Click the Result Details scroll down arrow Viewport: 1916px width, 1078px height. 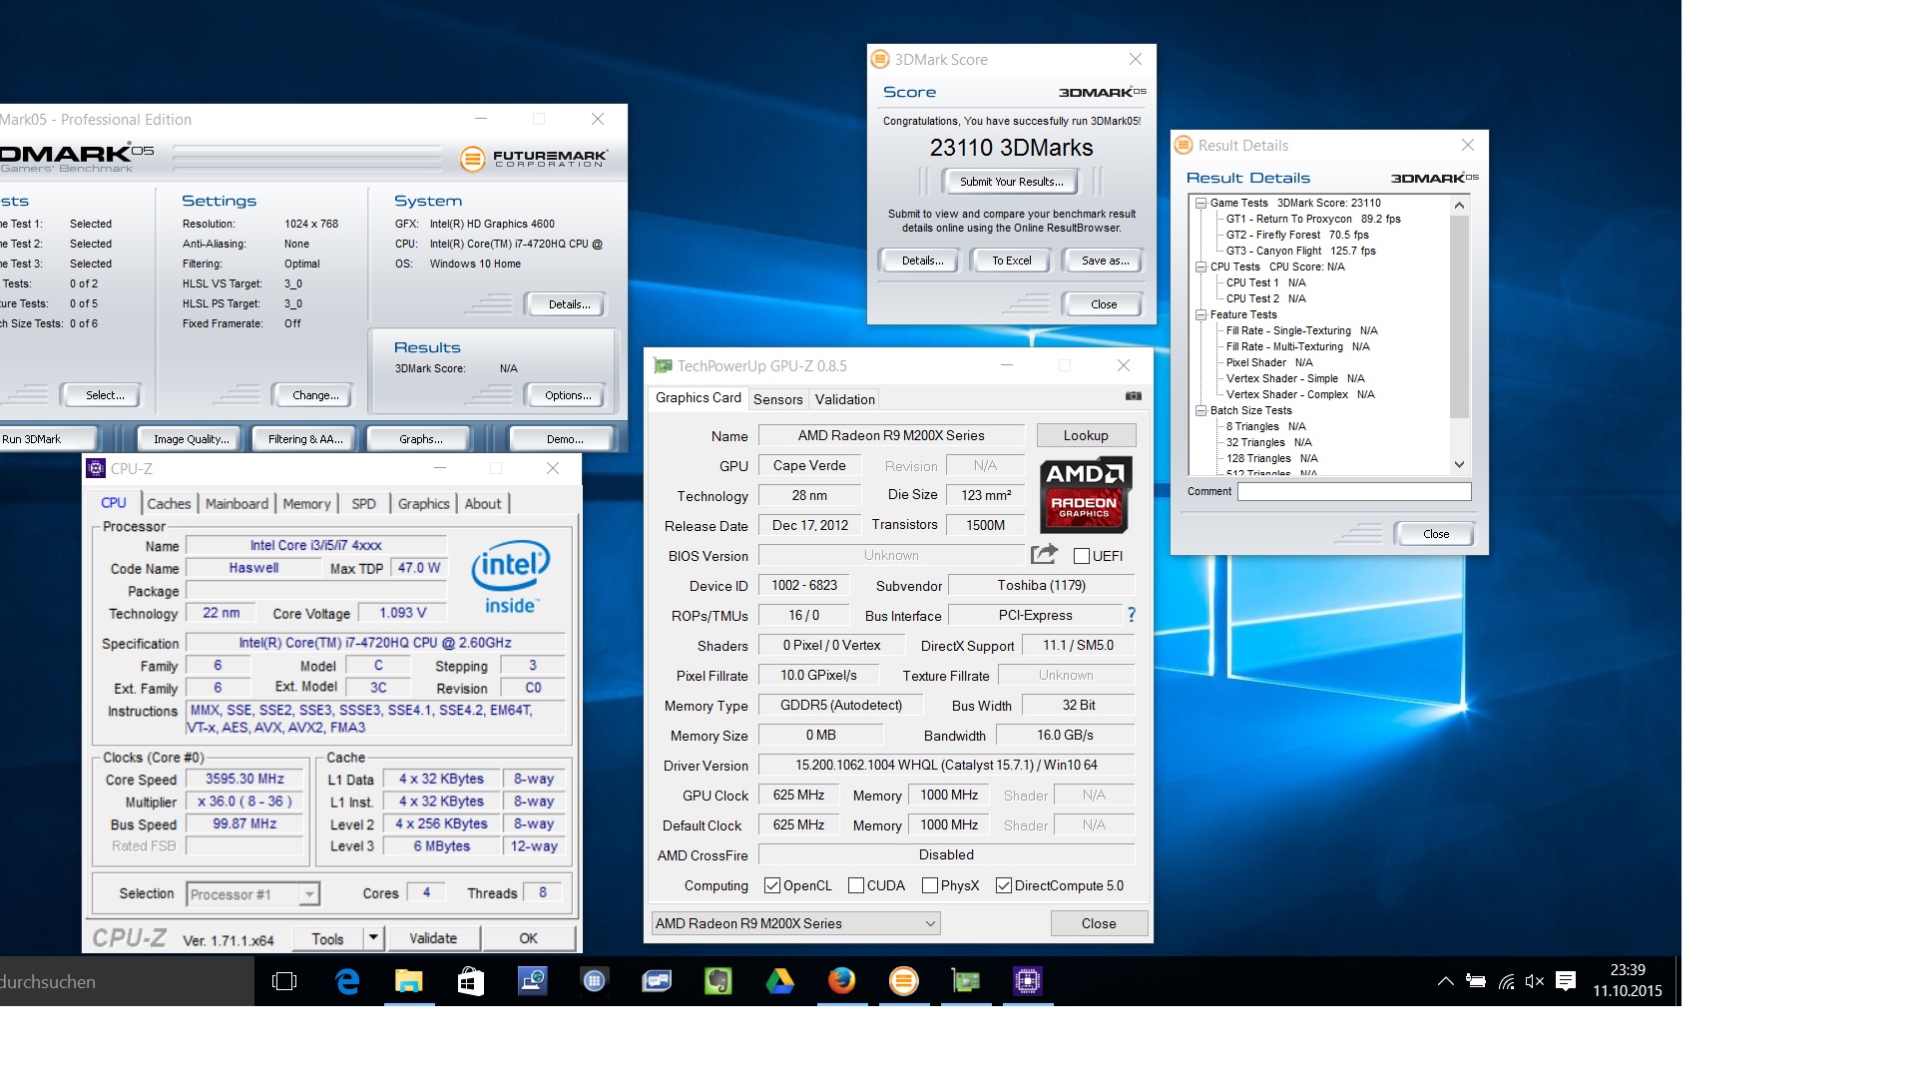click(x=1459, y=464)
